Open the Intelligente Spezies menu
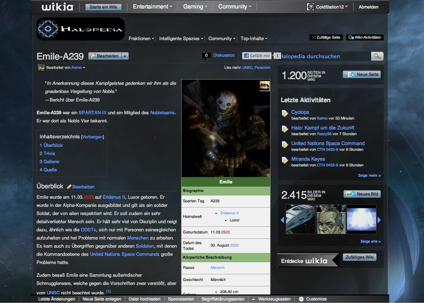This screenshot has width=424, height=303. 181,38
